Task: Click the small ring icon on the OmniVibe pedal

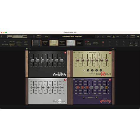Action: pyautogui.click(x=29, y=52)
